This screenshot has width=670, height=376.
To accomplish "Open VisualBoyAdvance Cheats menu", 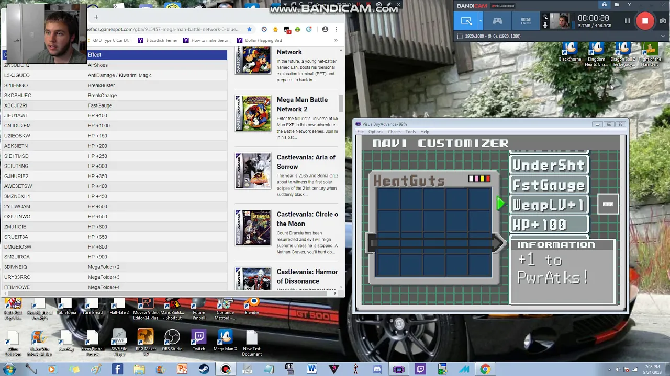I will click(394, 132).
